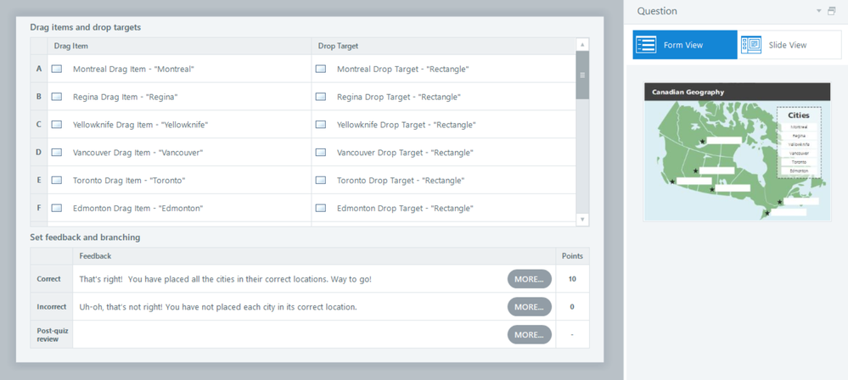Open MORE for Post-quiz review
This screenshot has width=848, height=380.
click(529, 335)
